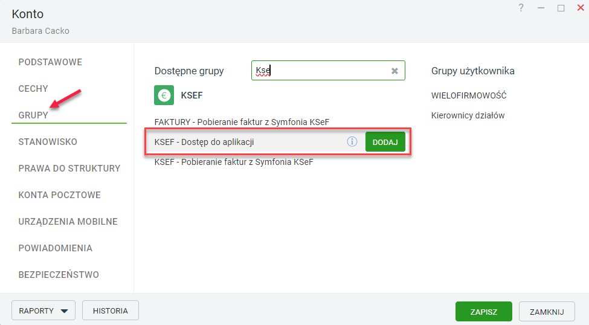
Task: Clear the search field with the X icon
Action: [x=394, y=71]
